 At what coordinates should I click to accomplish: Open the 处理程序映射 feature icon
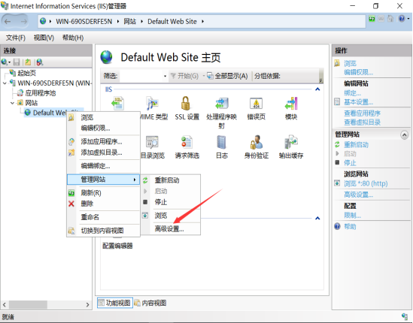click(221, 113)
